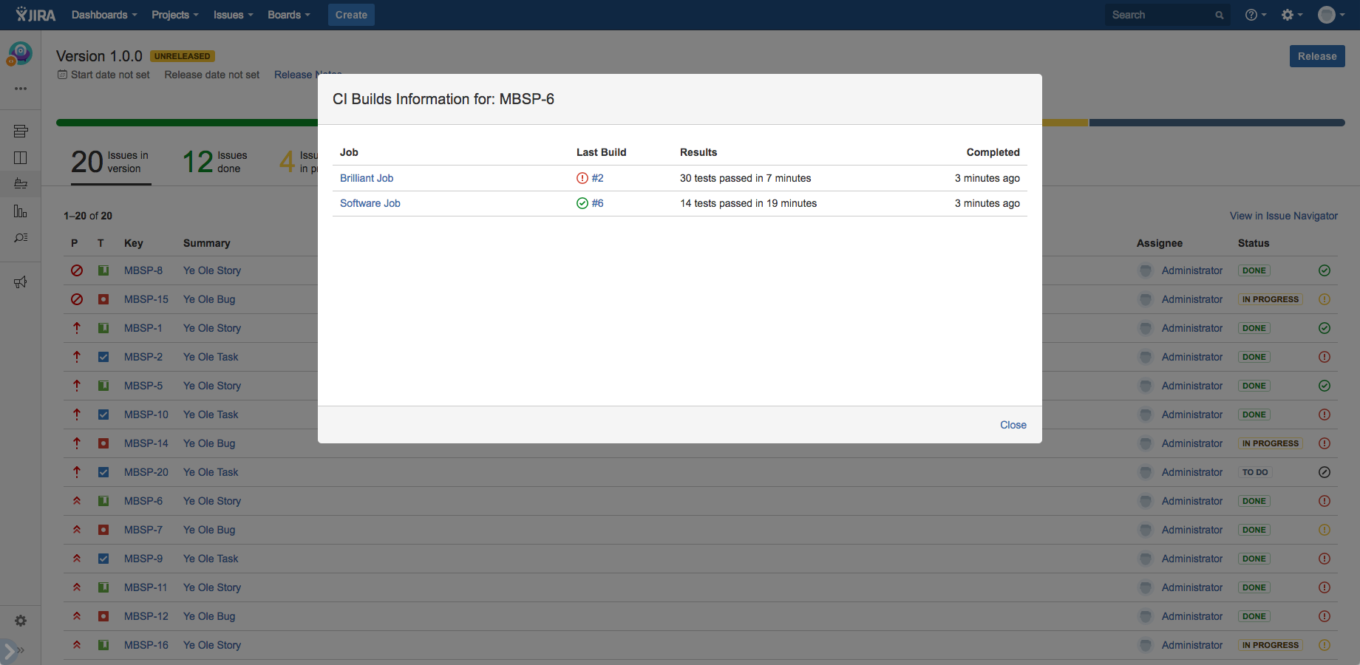This screenshot has height=665, width=1360.
Task: Open issue search icon in sidebar
Action: 21,238
